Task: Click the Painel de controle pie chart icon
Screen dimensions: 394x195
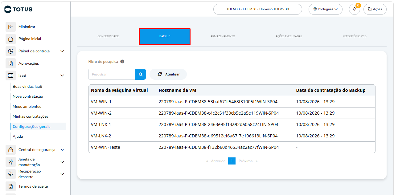Action: 10,51
